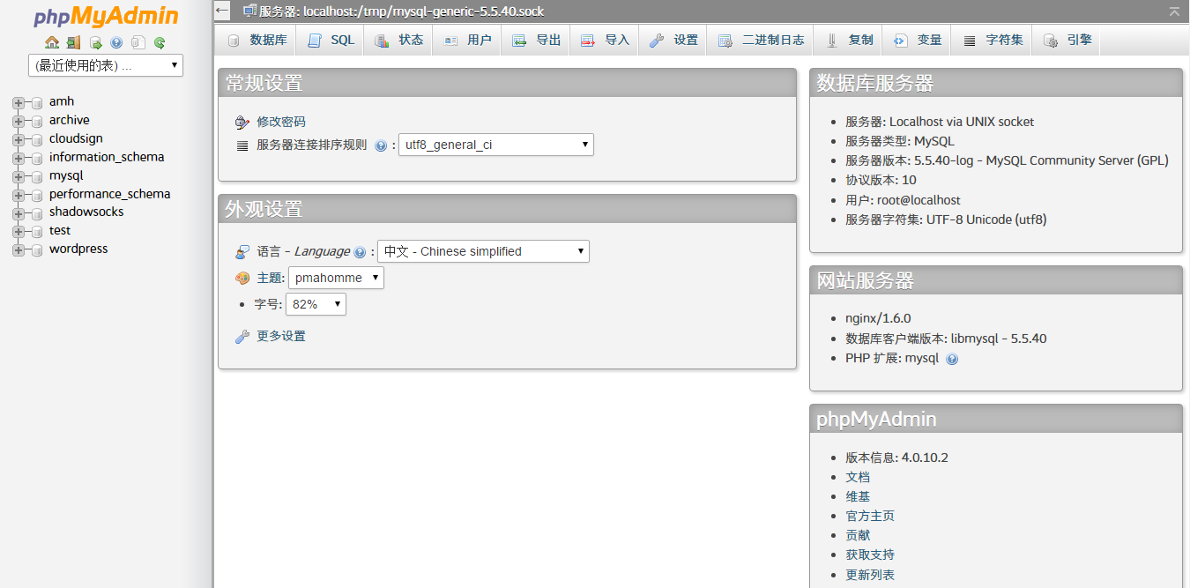1190x588 pixels.
Task: Click the log out door icon
Action: pos(73,42)
